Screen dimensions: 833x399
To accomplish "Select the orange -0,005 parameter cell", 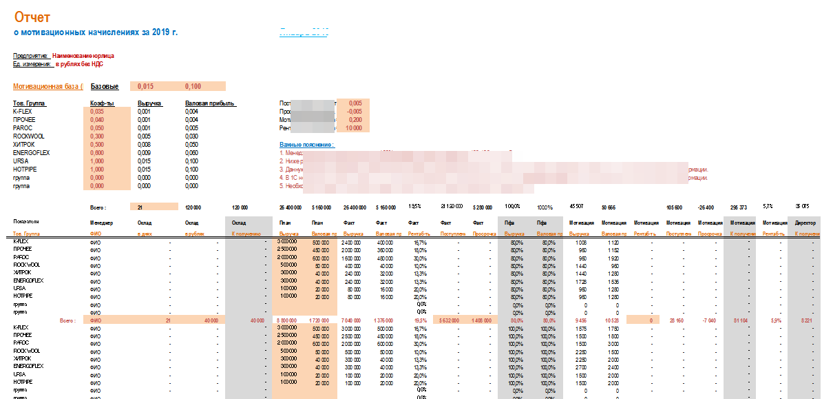I will click(x=354, y=111).
